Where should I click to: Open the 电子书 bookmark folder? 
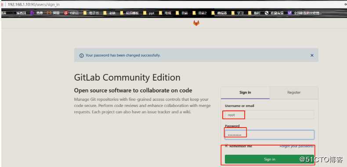91,13
